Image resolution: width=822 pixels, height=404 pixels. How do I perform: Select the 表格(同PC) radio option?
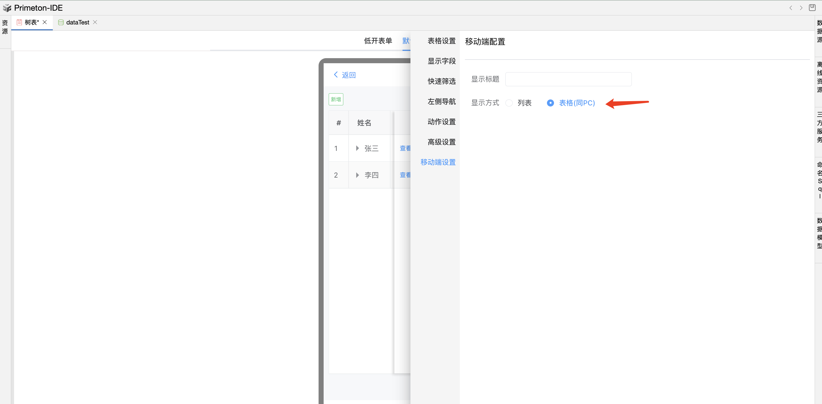550,103
